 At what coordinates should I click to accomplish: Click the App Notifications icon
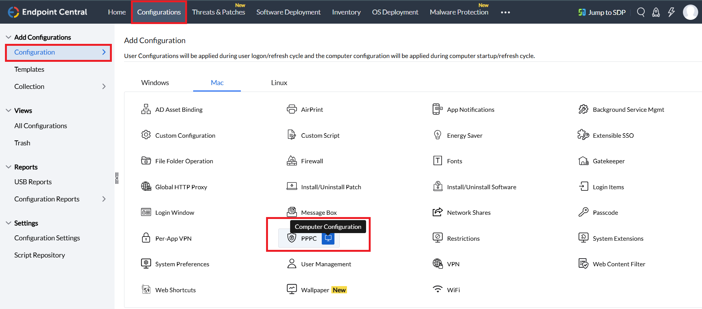pos(437,109)
